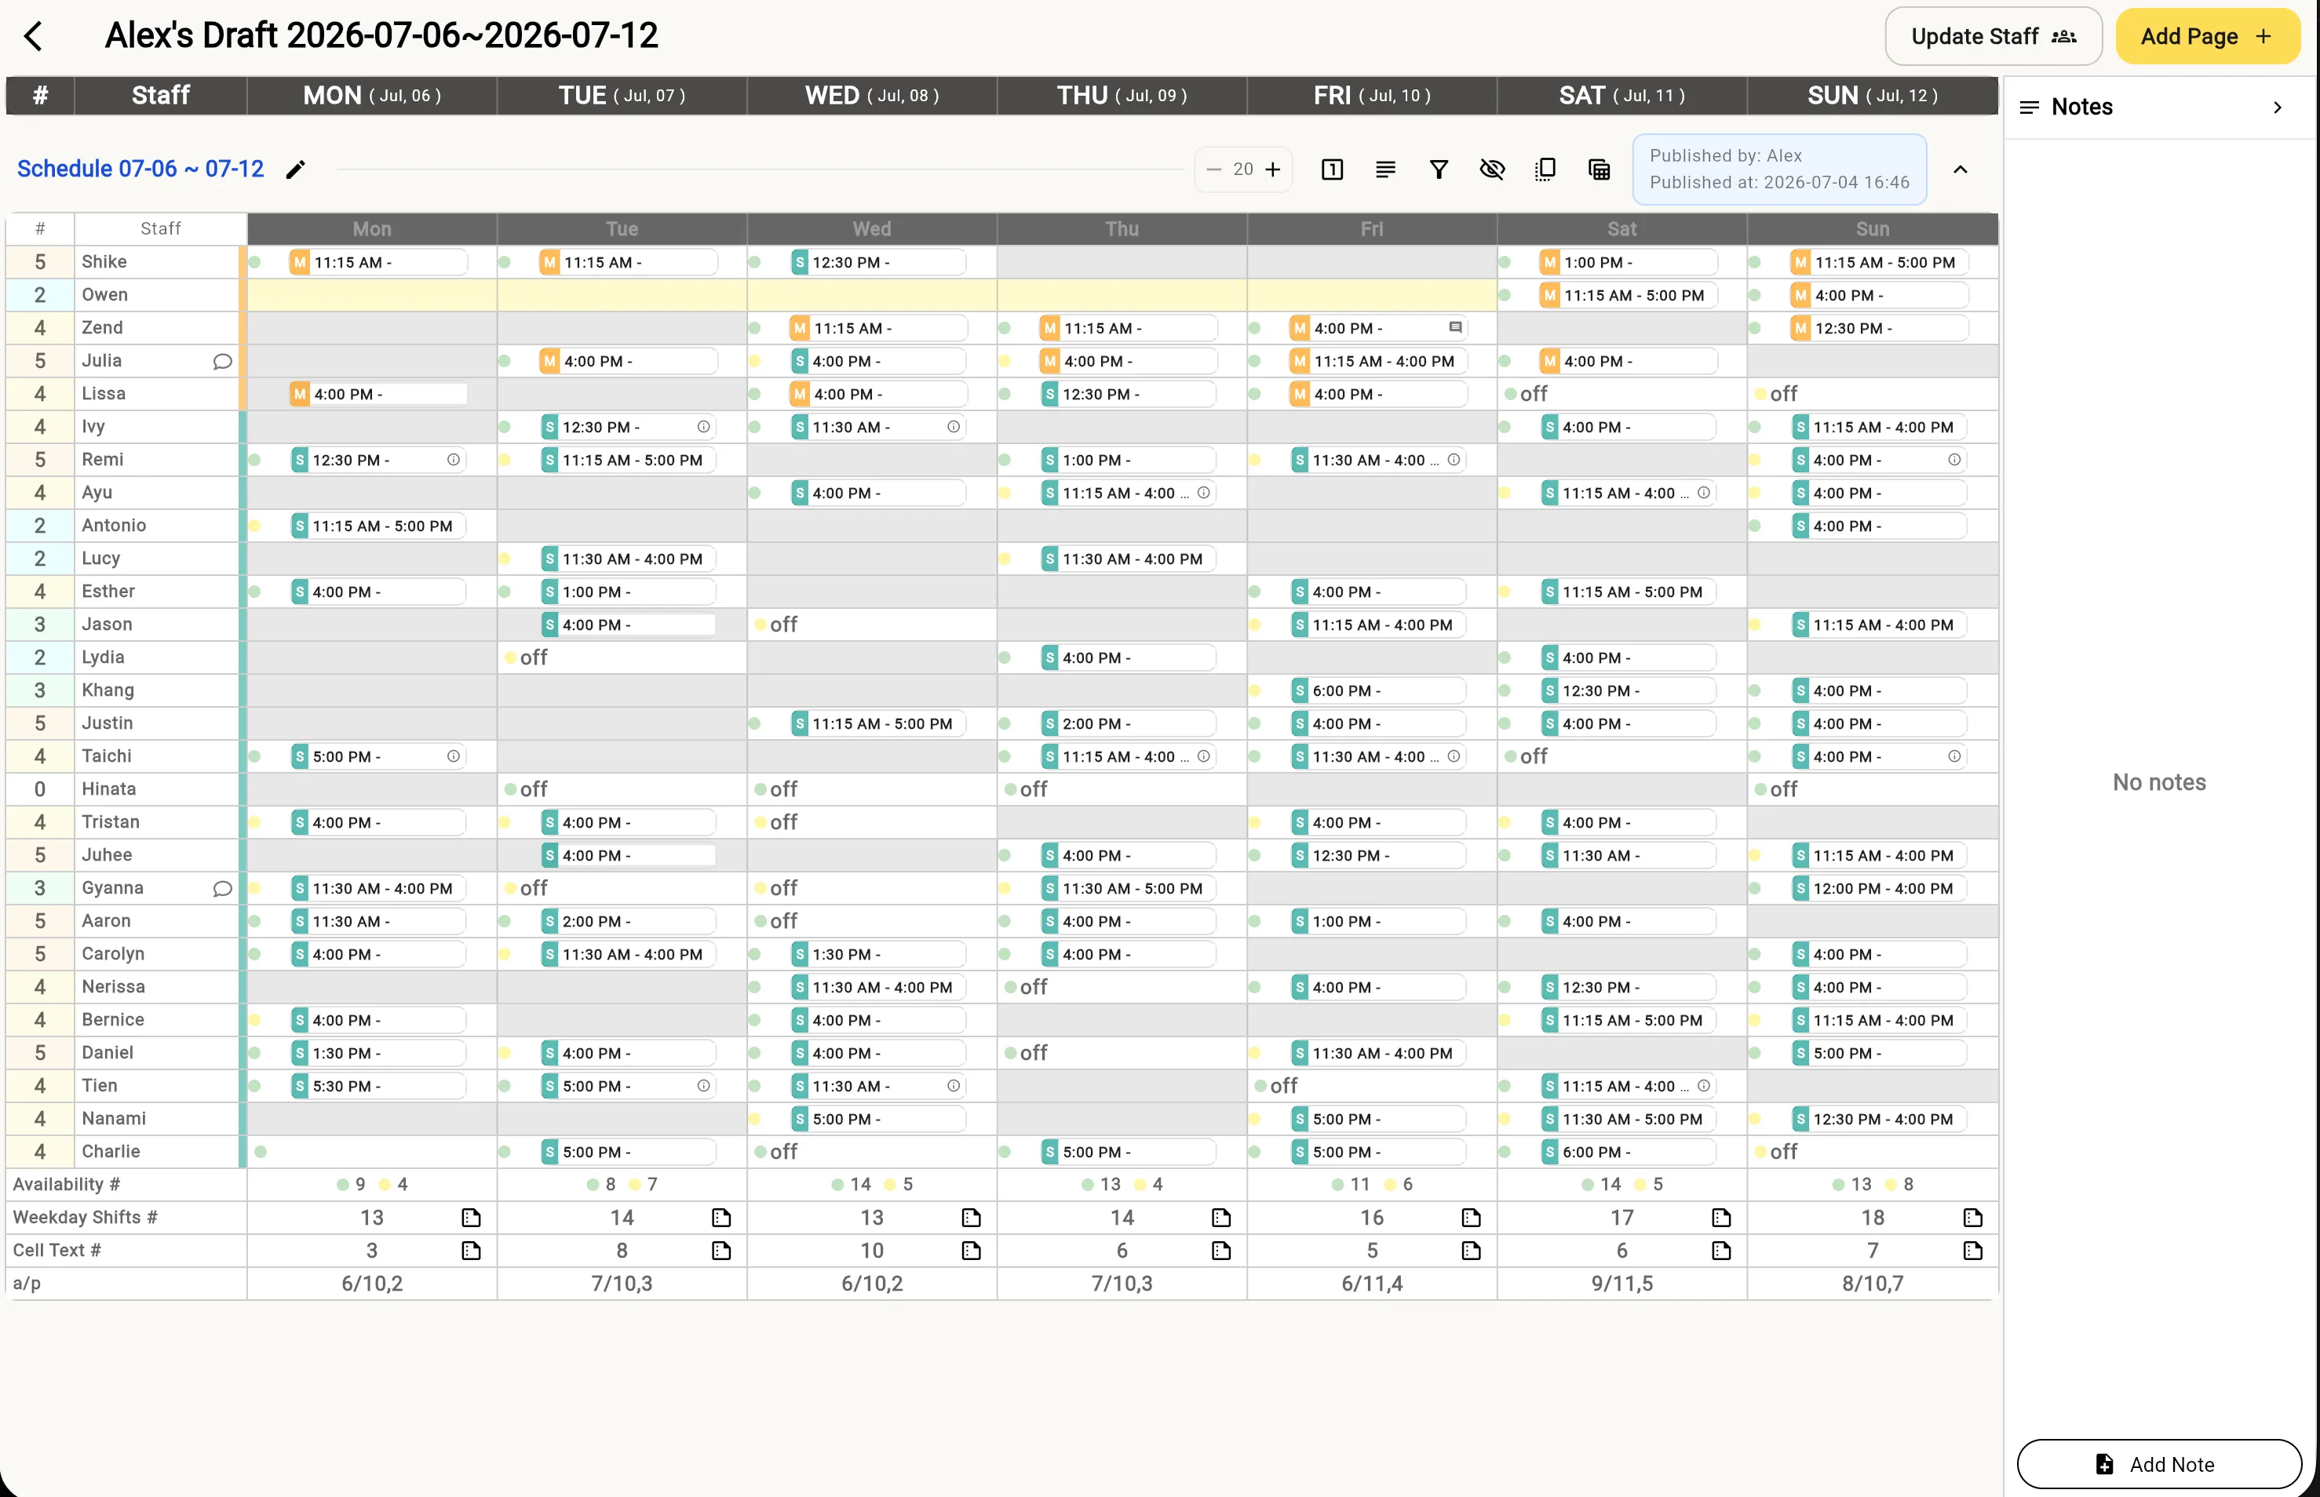Click Carolyn's Wednesday 1:30 PM shift
This screenshot has width=2320, height=1497.
coord(878,955)
